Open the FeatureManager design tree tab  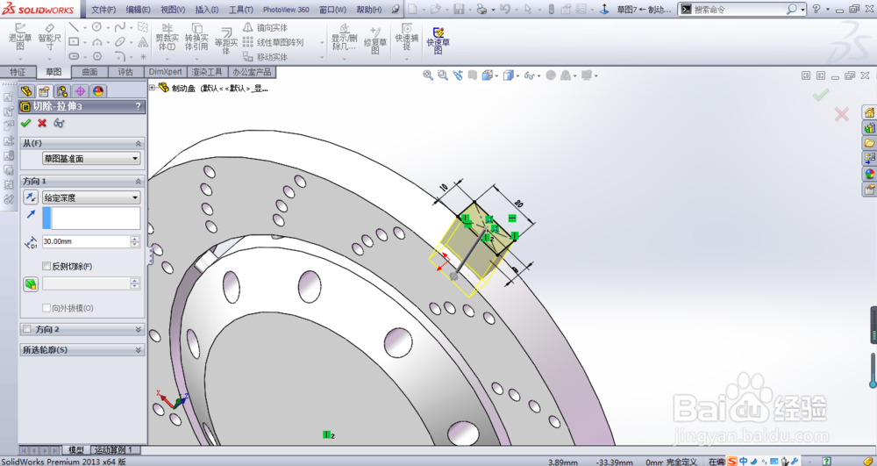(26, 91)
